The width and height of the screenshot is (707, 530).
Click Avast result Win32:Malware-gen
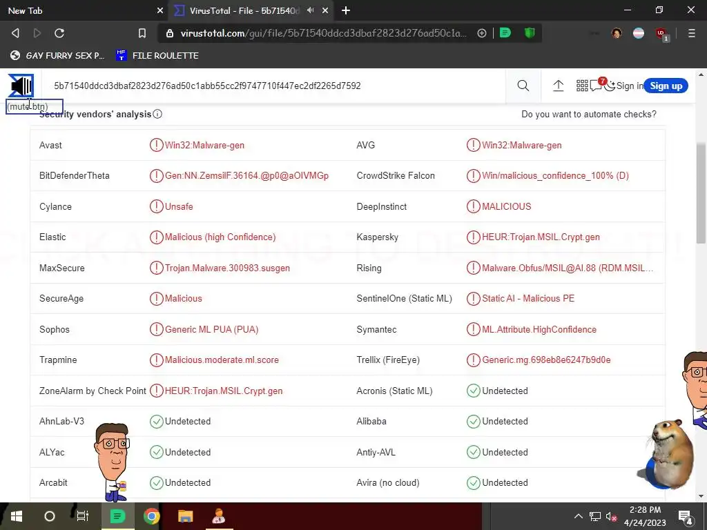pyautogui.click(x=204, y=145)
